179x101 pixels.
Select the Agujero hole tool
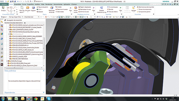tap(33, 9)
